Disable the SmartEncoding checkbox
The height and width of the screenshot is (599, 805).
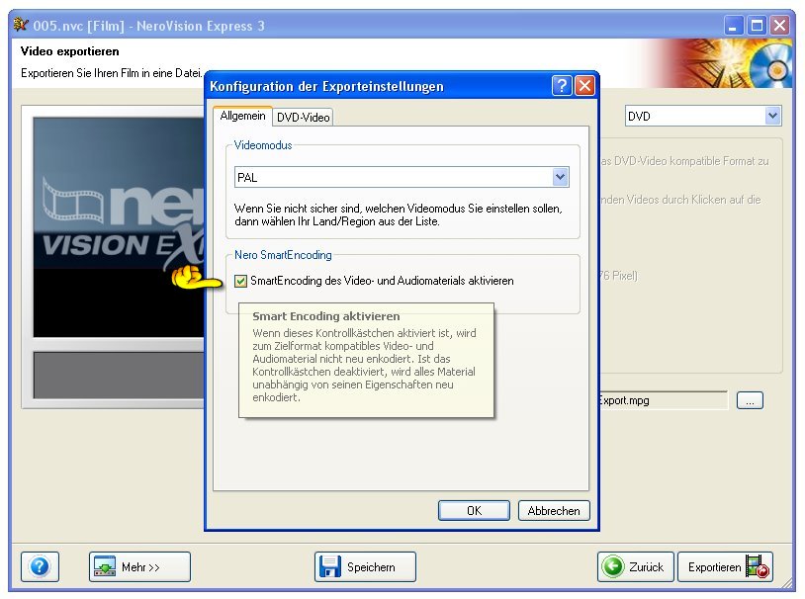pyautogui.click(x=241, y=281)
